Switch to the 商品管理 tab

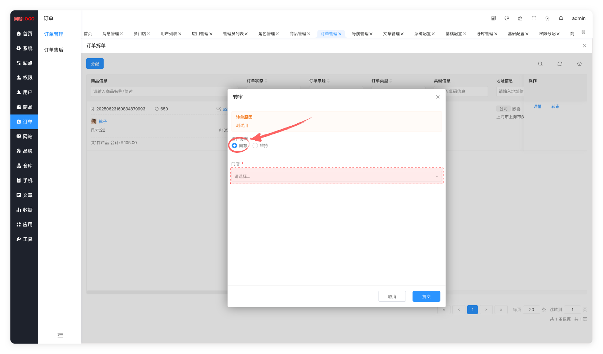click(298, 34)
